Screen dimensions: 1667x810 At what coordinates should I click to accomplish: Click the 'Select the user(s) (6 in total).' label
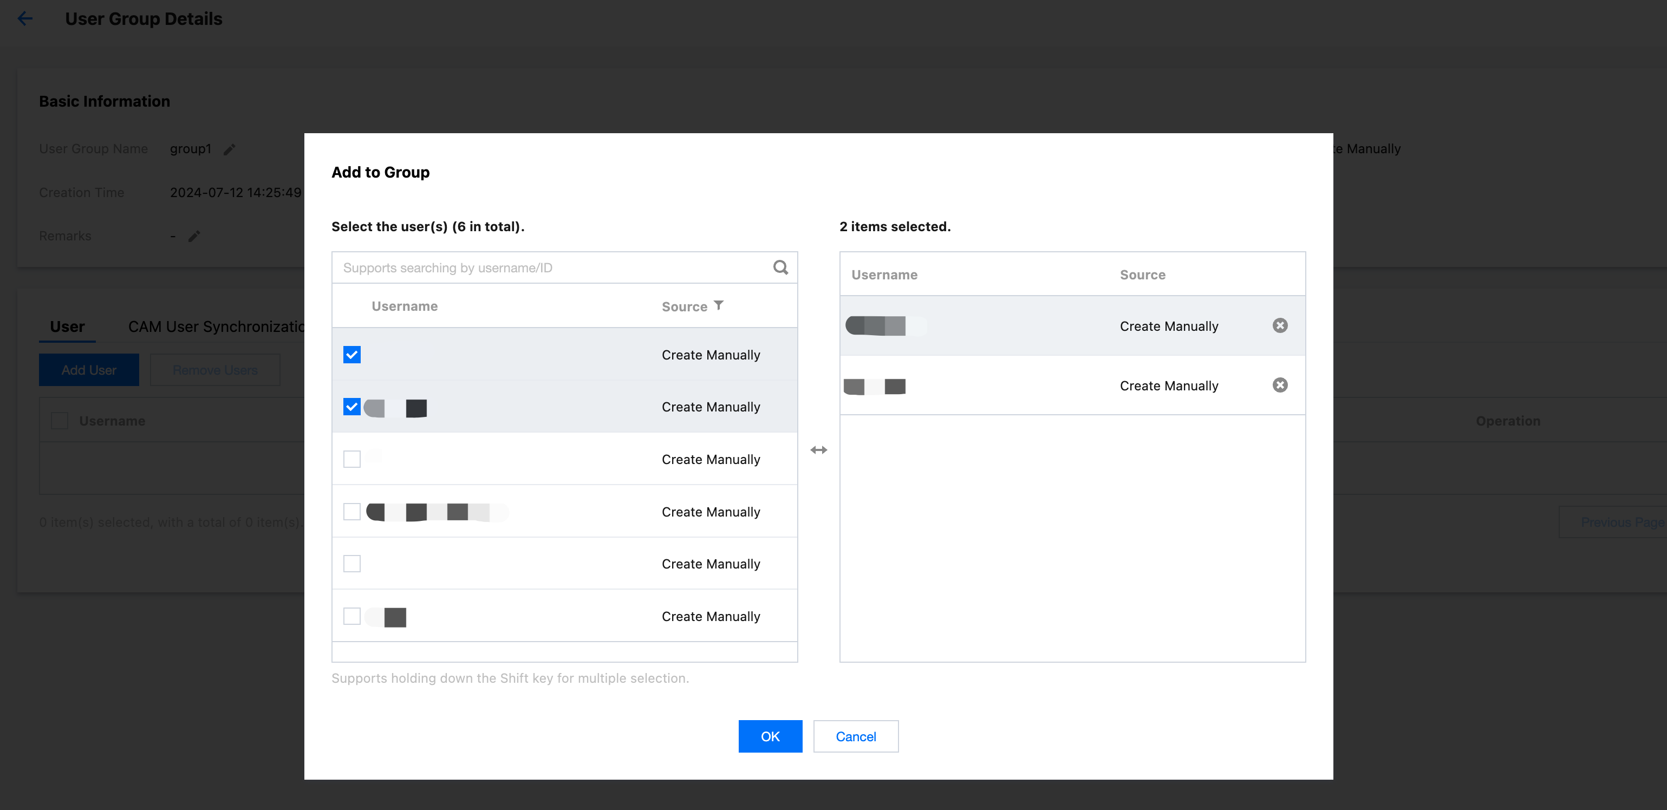428,226
